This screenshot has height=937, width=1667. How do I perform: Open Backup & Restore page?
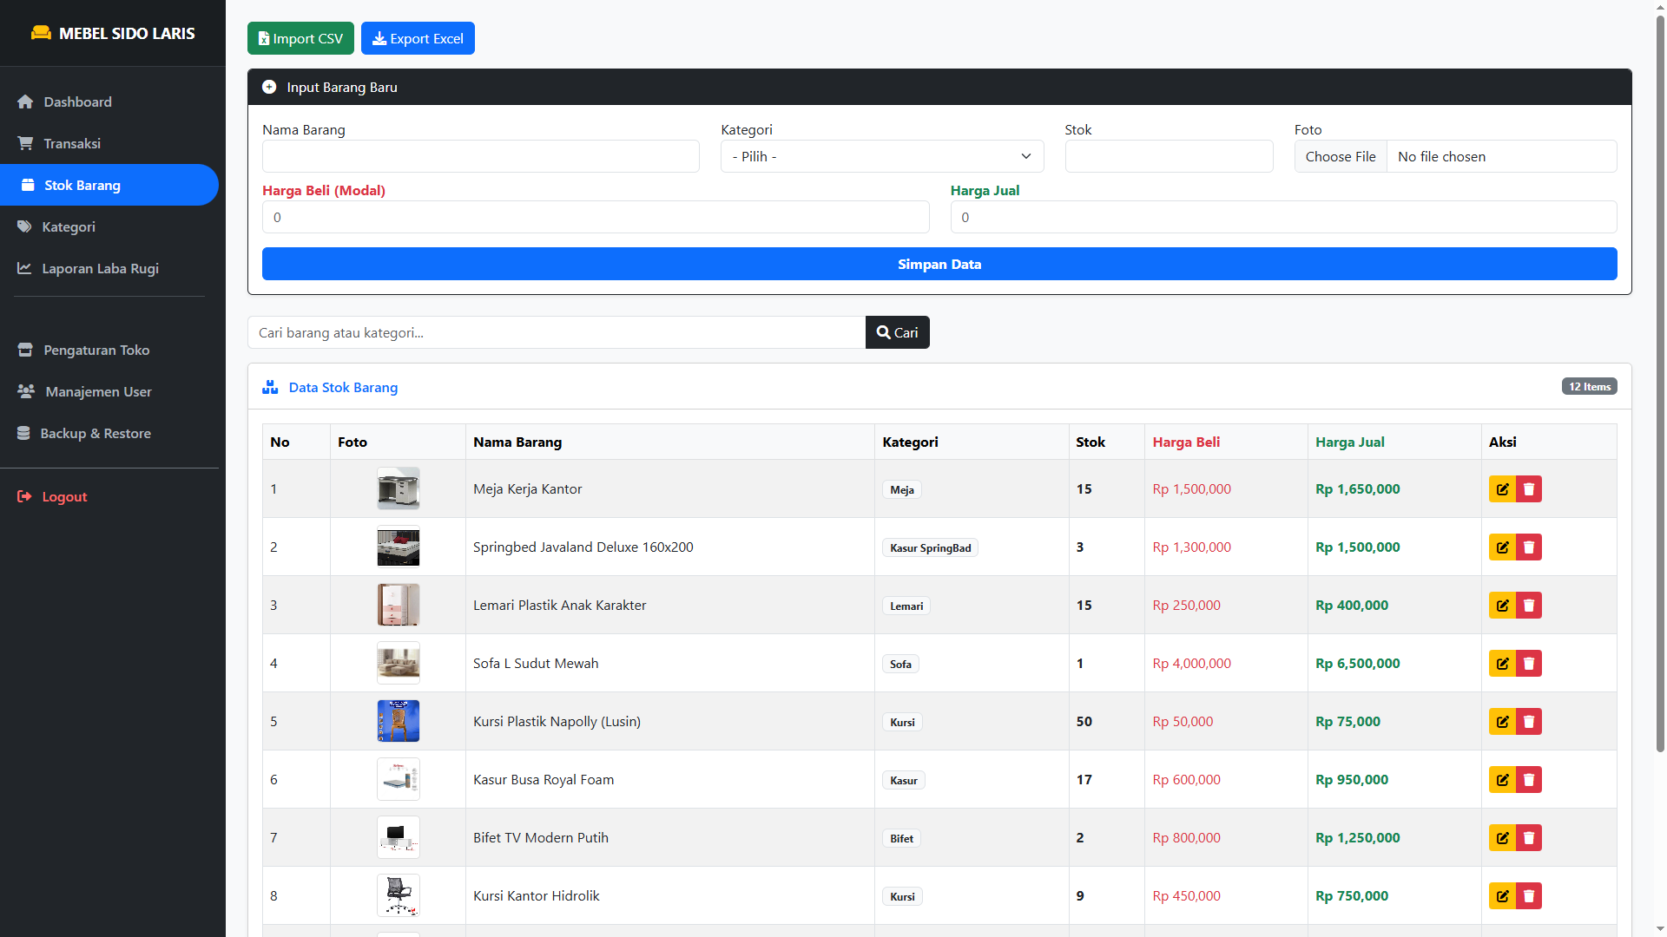click(x=96, y=434)
